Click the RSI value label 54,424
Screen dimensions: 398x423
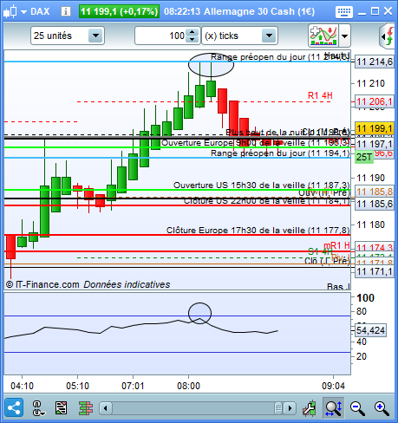pyautogui.click(x=370, y=330)
